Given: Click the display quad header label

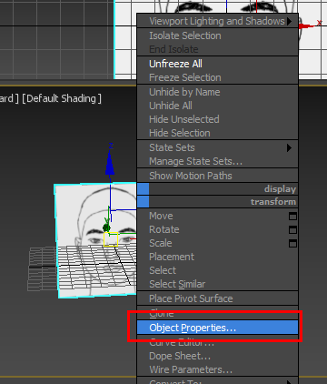Looking at the screenshot, I should [x=280, y=189].
